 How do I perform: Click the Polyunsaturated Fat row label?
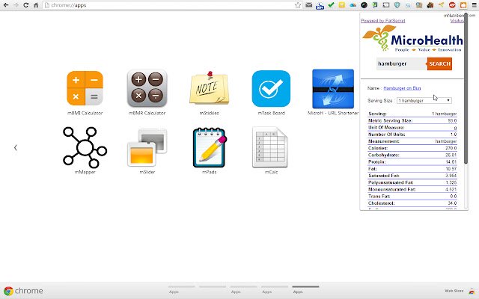pyautogui.click(x=391, y=182)
